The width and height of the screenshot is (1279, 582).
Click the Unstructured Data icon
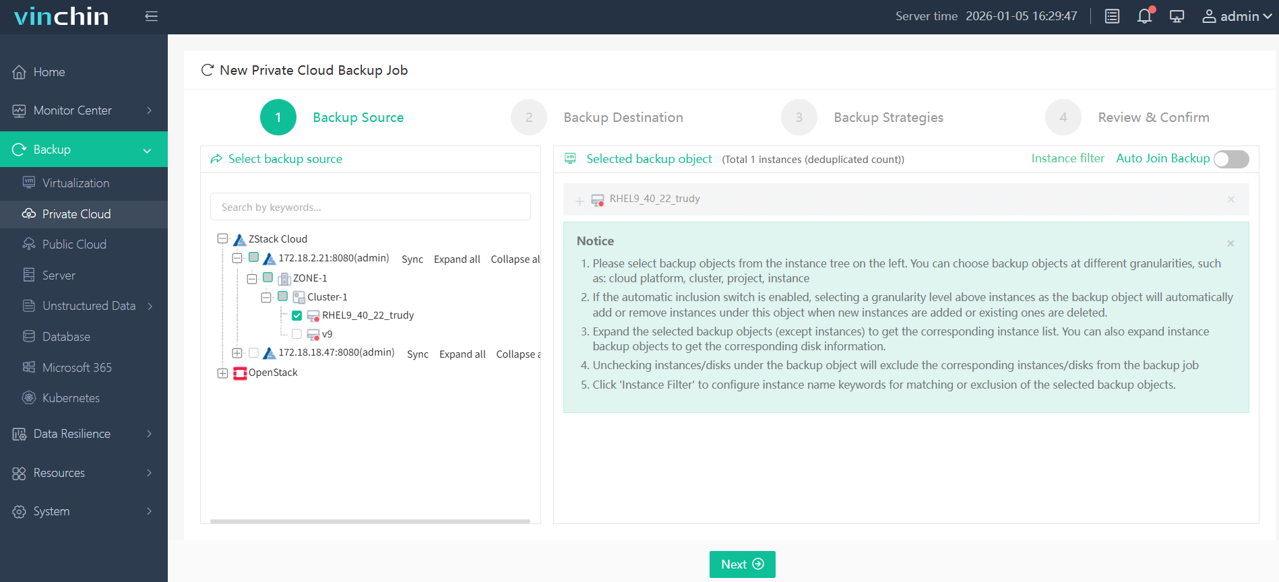pos(29,306)
